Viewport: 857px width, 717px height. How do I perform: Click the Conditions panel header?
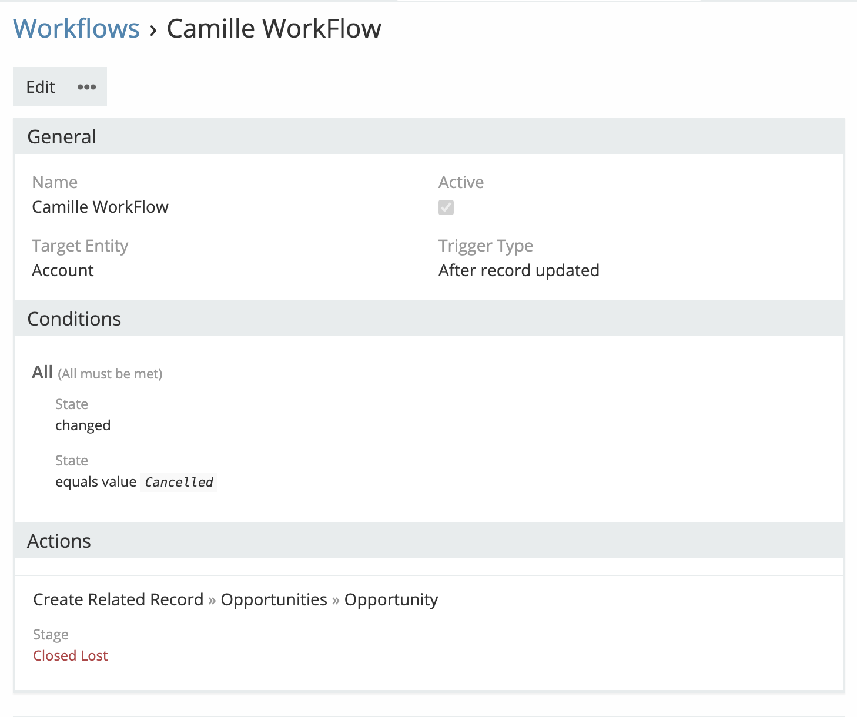point(74,319)
